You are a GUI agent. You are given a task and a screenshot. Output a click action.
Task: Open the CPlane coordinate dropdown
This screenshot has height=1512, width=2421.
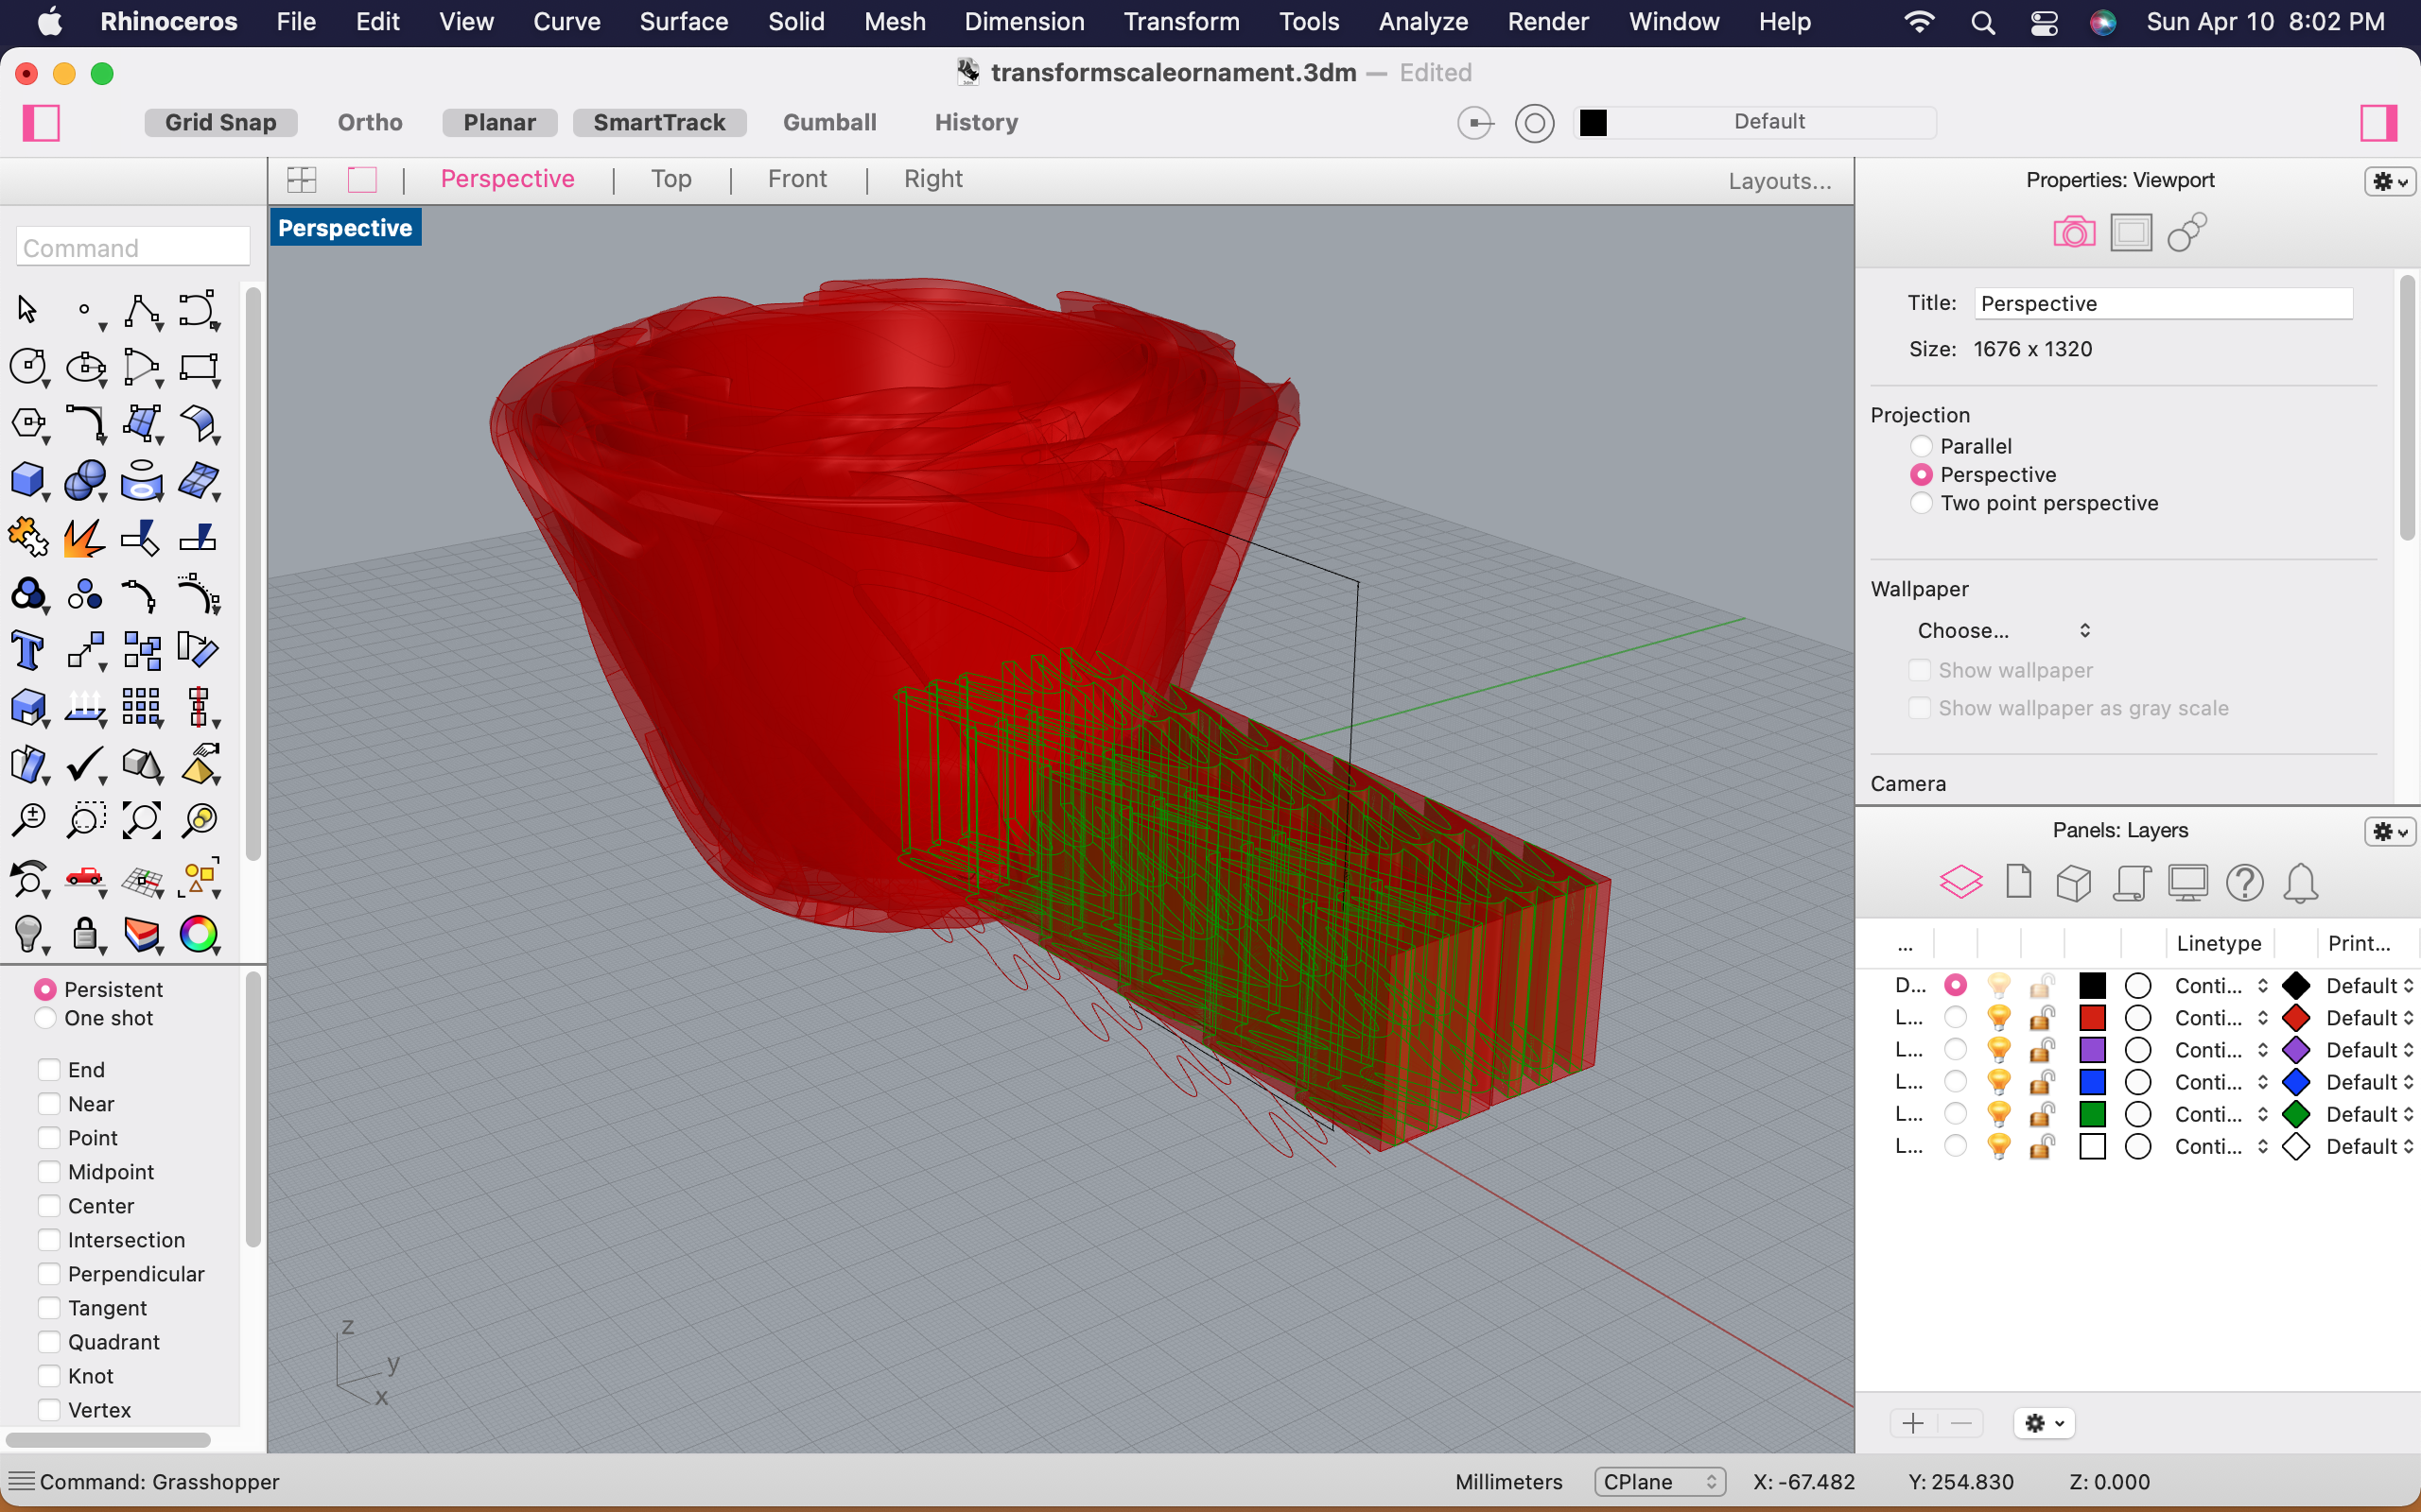[1659, 1482]
